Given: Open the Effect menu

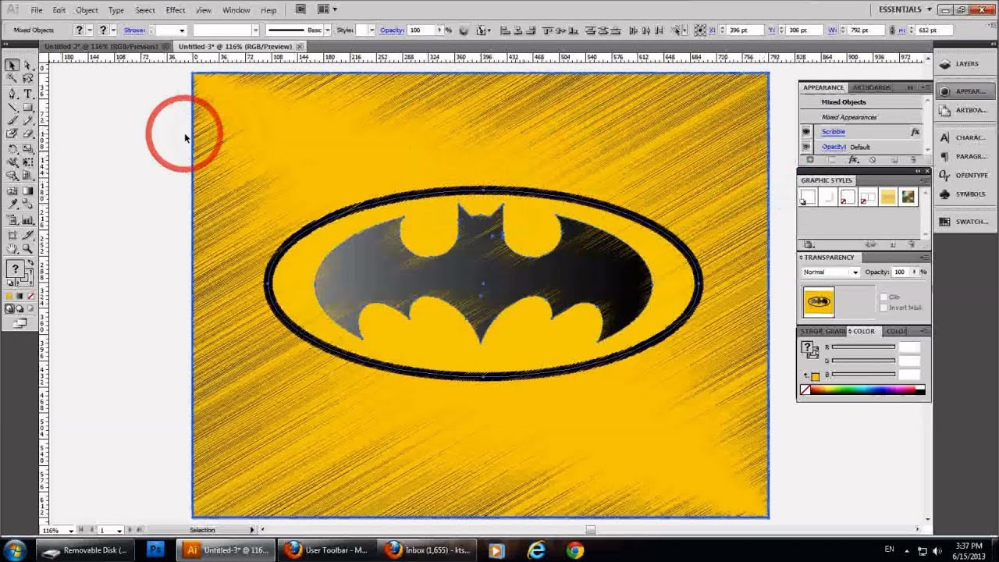Looking at the screenshot, I should [x=176, y=10].
